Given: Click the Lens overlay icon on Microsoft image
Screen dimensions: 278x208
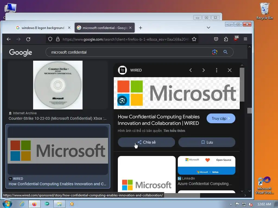Looking at the screenshot, I should [x=122, y=101].
